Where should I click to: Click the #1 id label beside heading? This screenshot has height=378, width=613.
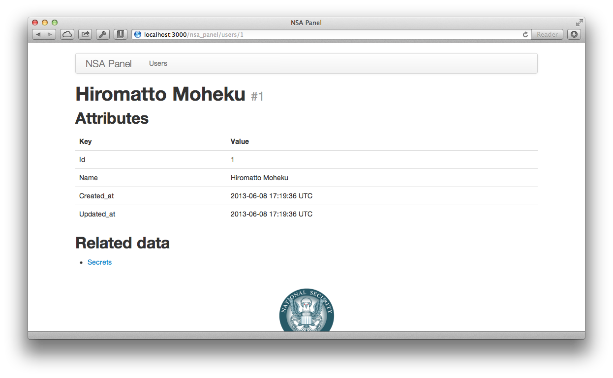pyautogui.click(x=257, y=97)
